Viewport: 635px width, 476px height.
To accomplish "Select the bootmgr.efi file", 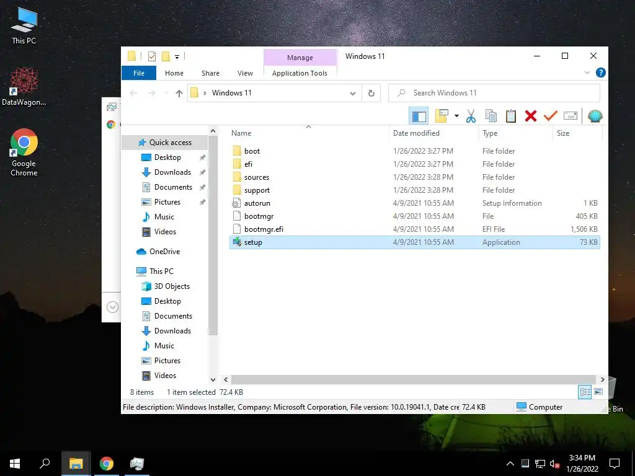I will point(414,229).
